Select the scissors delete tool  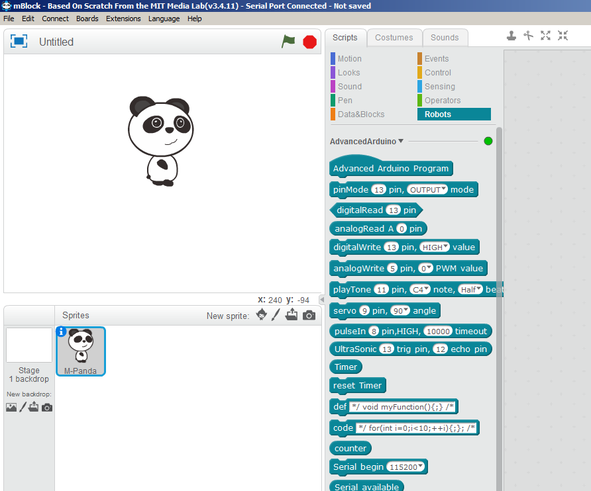(x=528, y=36)
